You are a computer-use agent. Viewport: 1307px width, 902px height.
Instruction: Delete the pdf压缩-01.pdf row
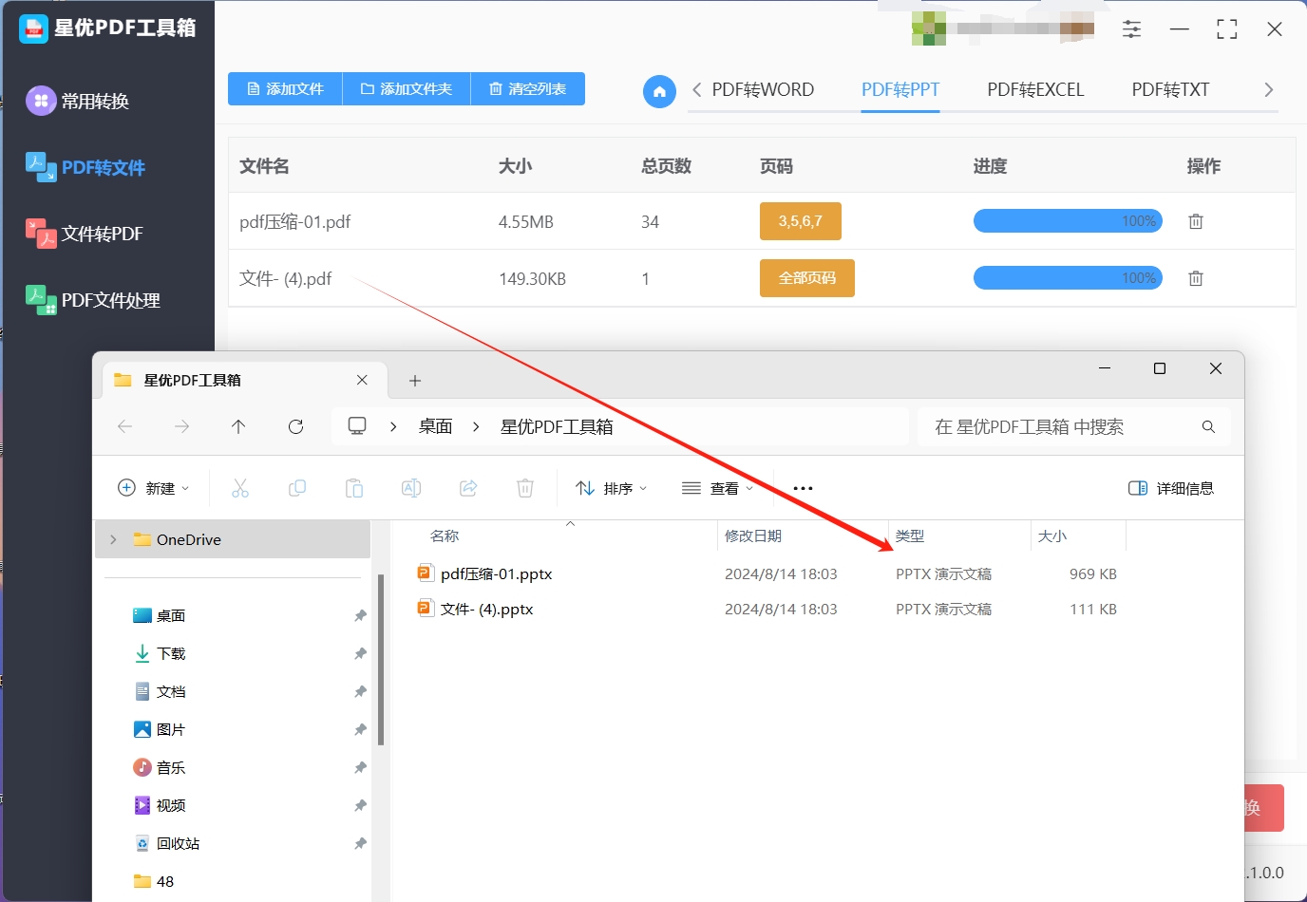[1196, 221]
